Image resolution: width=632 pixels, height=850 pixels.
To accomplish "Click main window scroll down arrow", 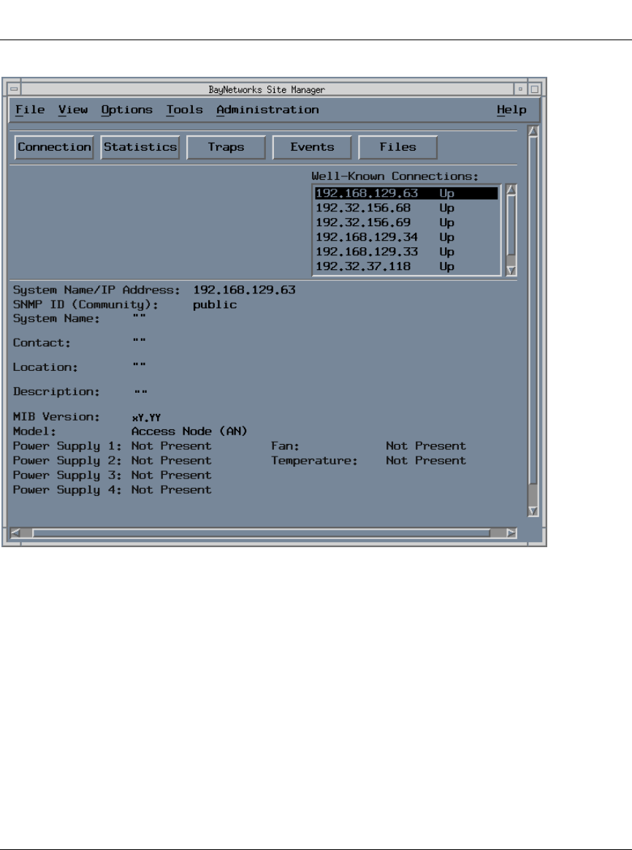I will (x=533, y=511).
